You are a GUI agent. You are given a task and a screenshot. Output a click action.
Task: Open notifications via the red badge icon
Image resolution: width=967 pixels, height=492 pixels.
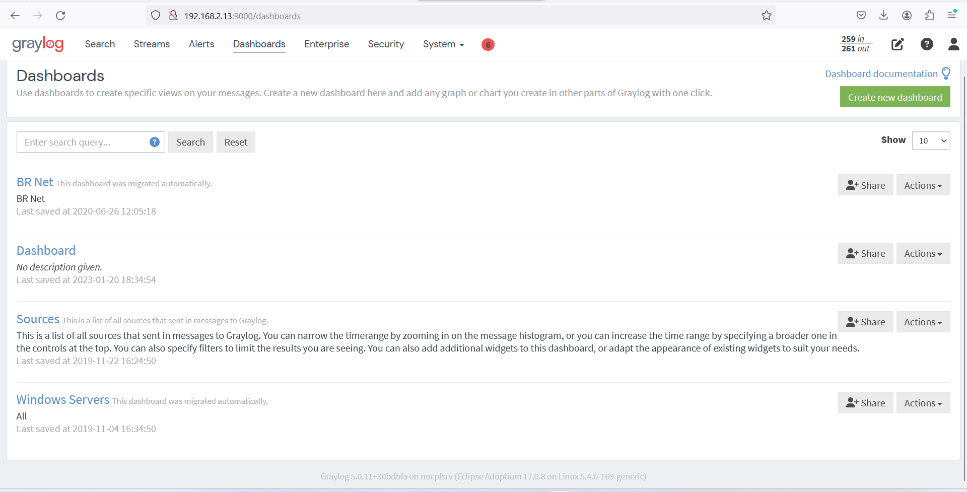pyautogui.click(x=488, y=44)
